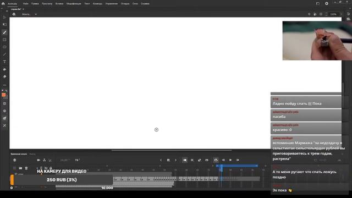
Task: Go to the Home screen icon
Action: tap(3, 4)
